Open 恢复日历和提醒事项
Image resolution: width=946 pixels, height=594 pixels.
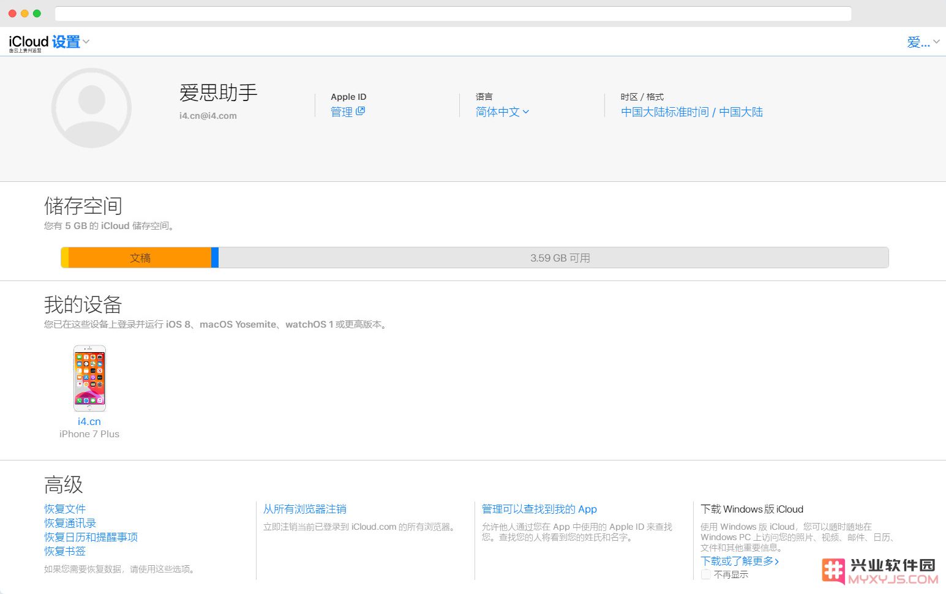click(x=91, y=537)
